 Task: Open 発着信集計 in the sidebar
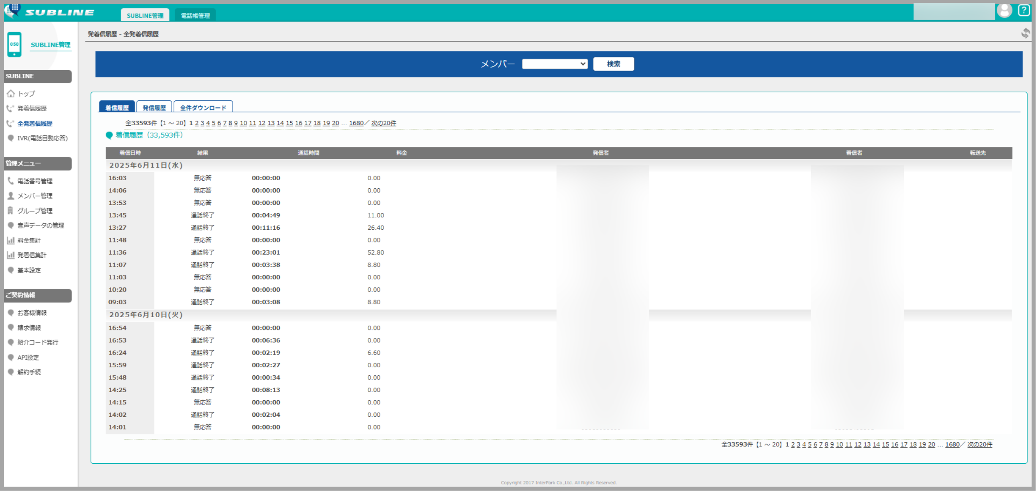coord(32,255)
